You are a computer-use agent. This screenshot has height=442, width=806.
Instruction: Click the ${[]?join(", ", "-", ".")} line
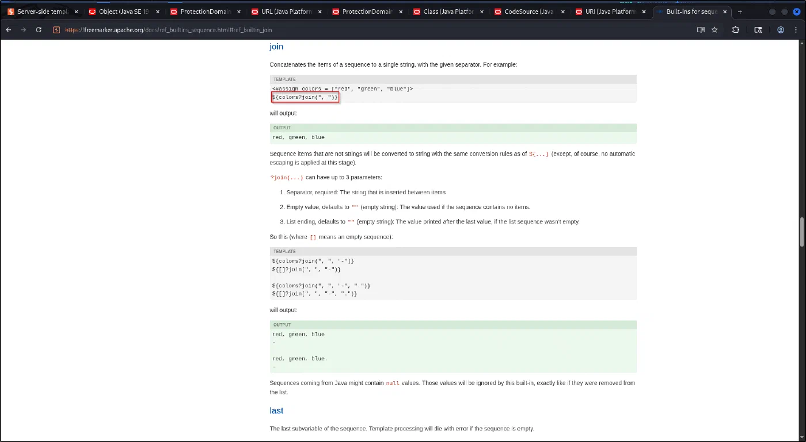pyautogui.click(x=315, y=294)
